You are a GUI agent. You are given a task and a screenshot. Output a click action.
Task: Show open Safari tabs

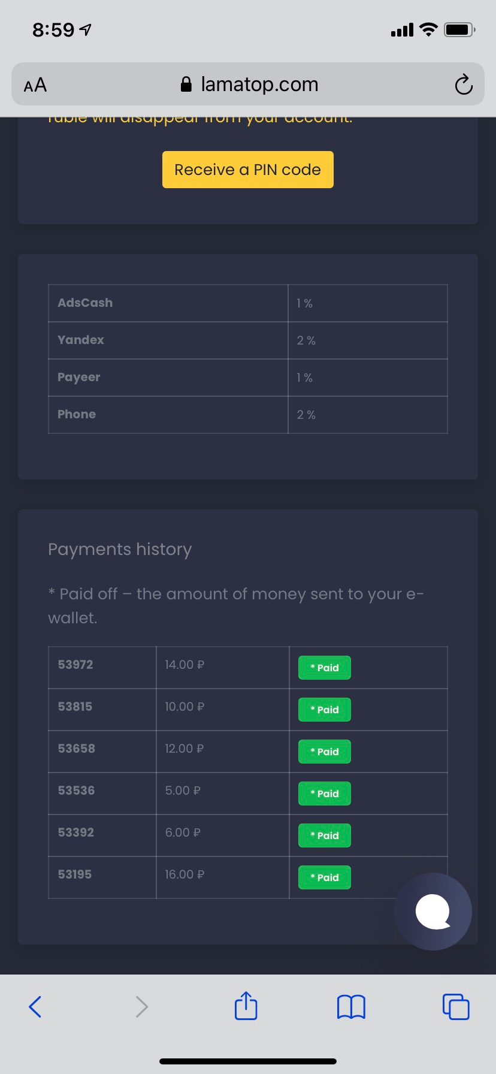click(456, 1006)
